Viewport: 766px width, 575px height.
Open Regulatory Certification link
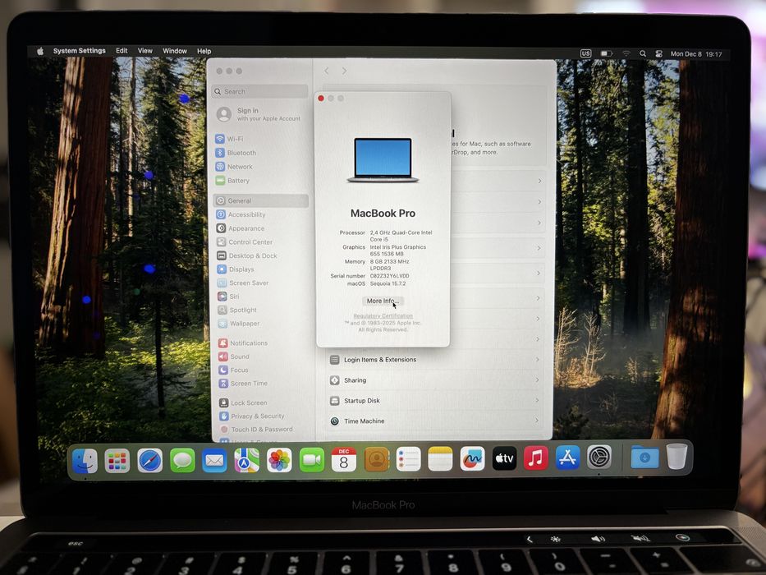click(383, 316)
